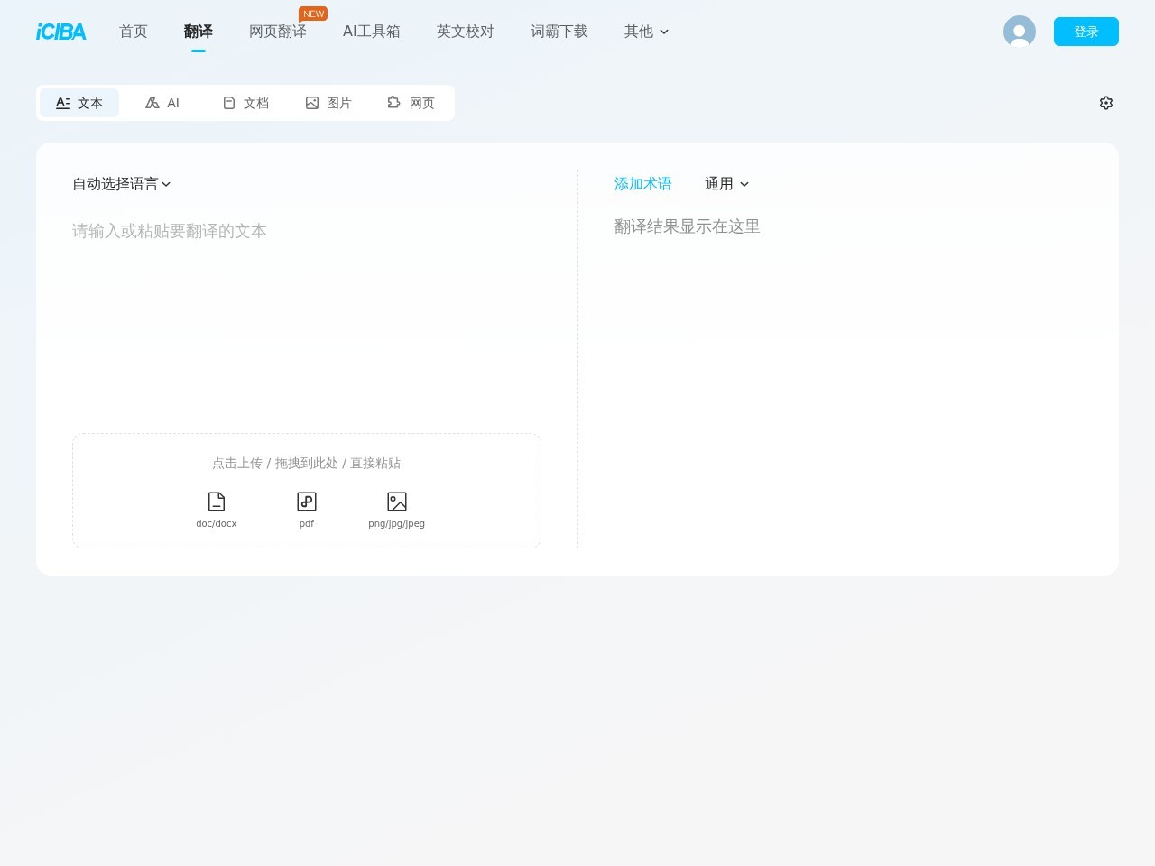Click the iCIBA logo

click(61, 32)
